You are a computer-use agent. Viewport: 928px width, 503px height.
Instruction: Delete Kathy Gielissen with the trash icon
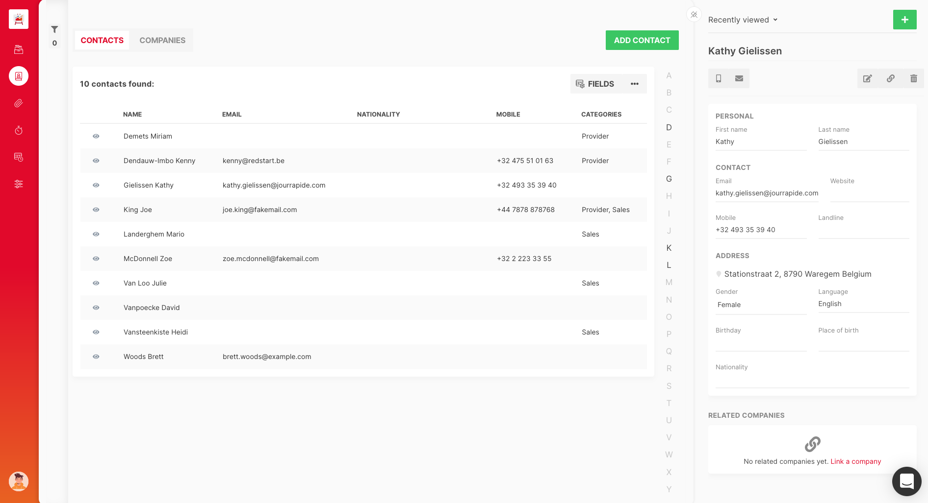913,78
